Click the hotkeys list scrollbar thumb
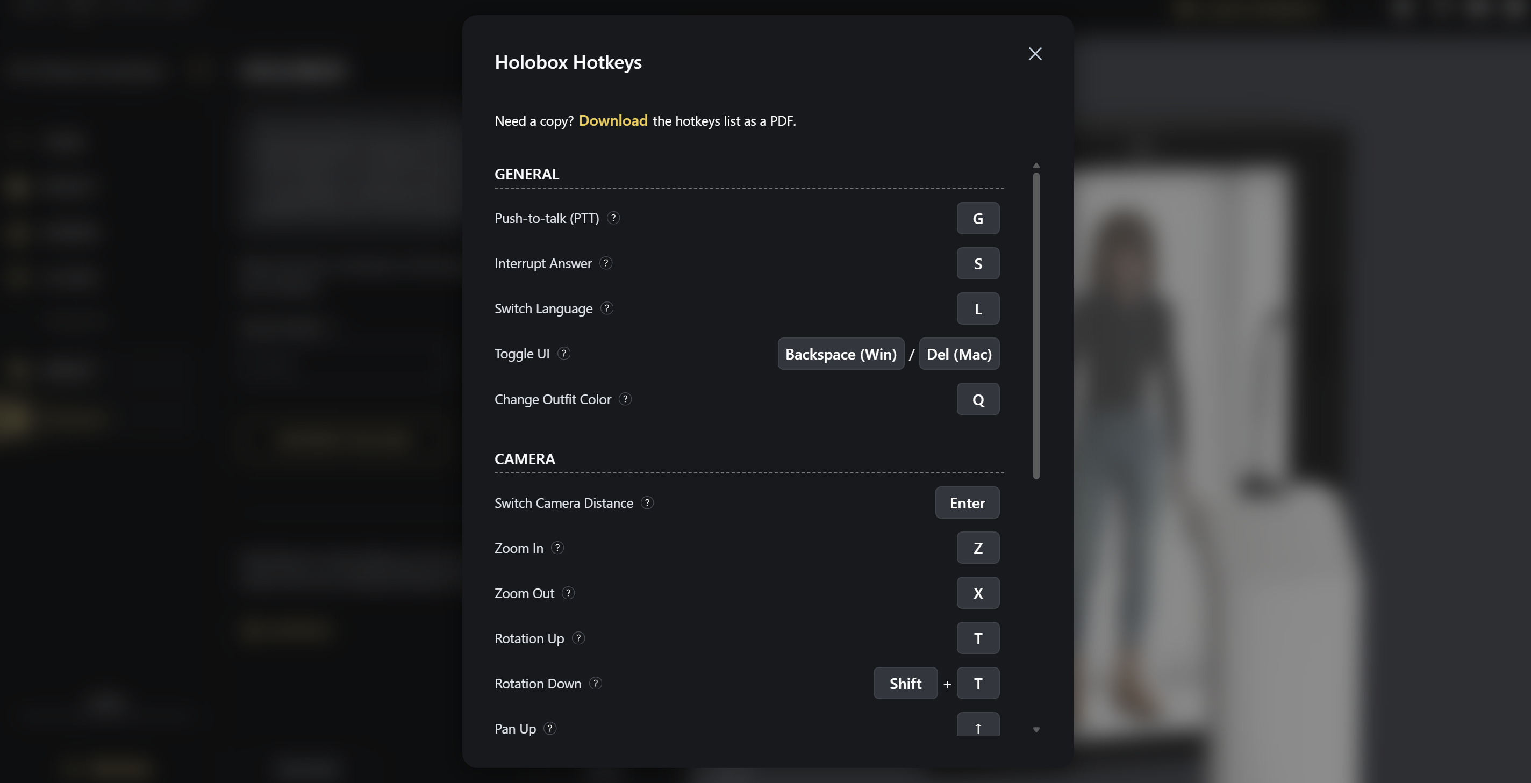The width and height of the screenshot is (1531, 783). click(1036, 325)
